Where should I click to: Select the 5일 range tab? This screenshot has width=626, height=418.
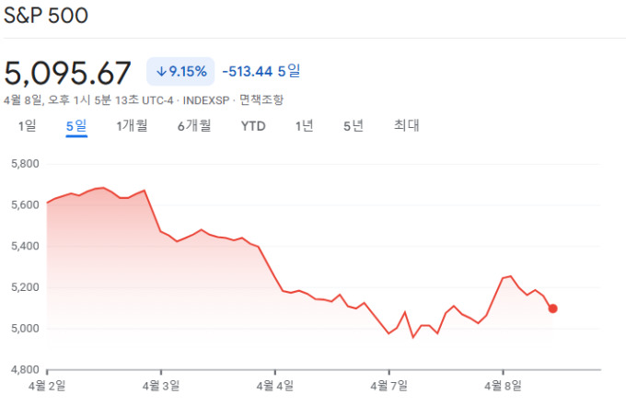76,126
